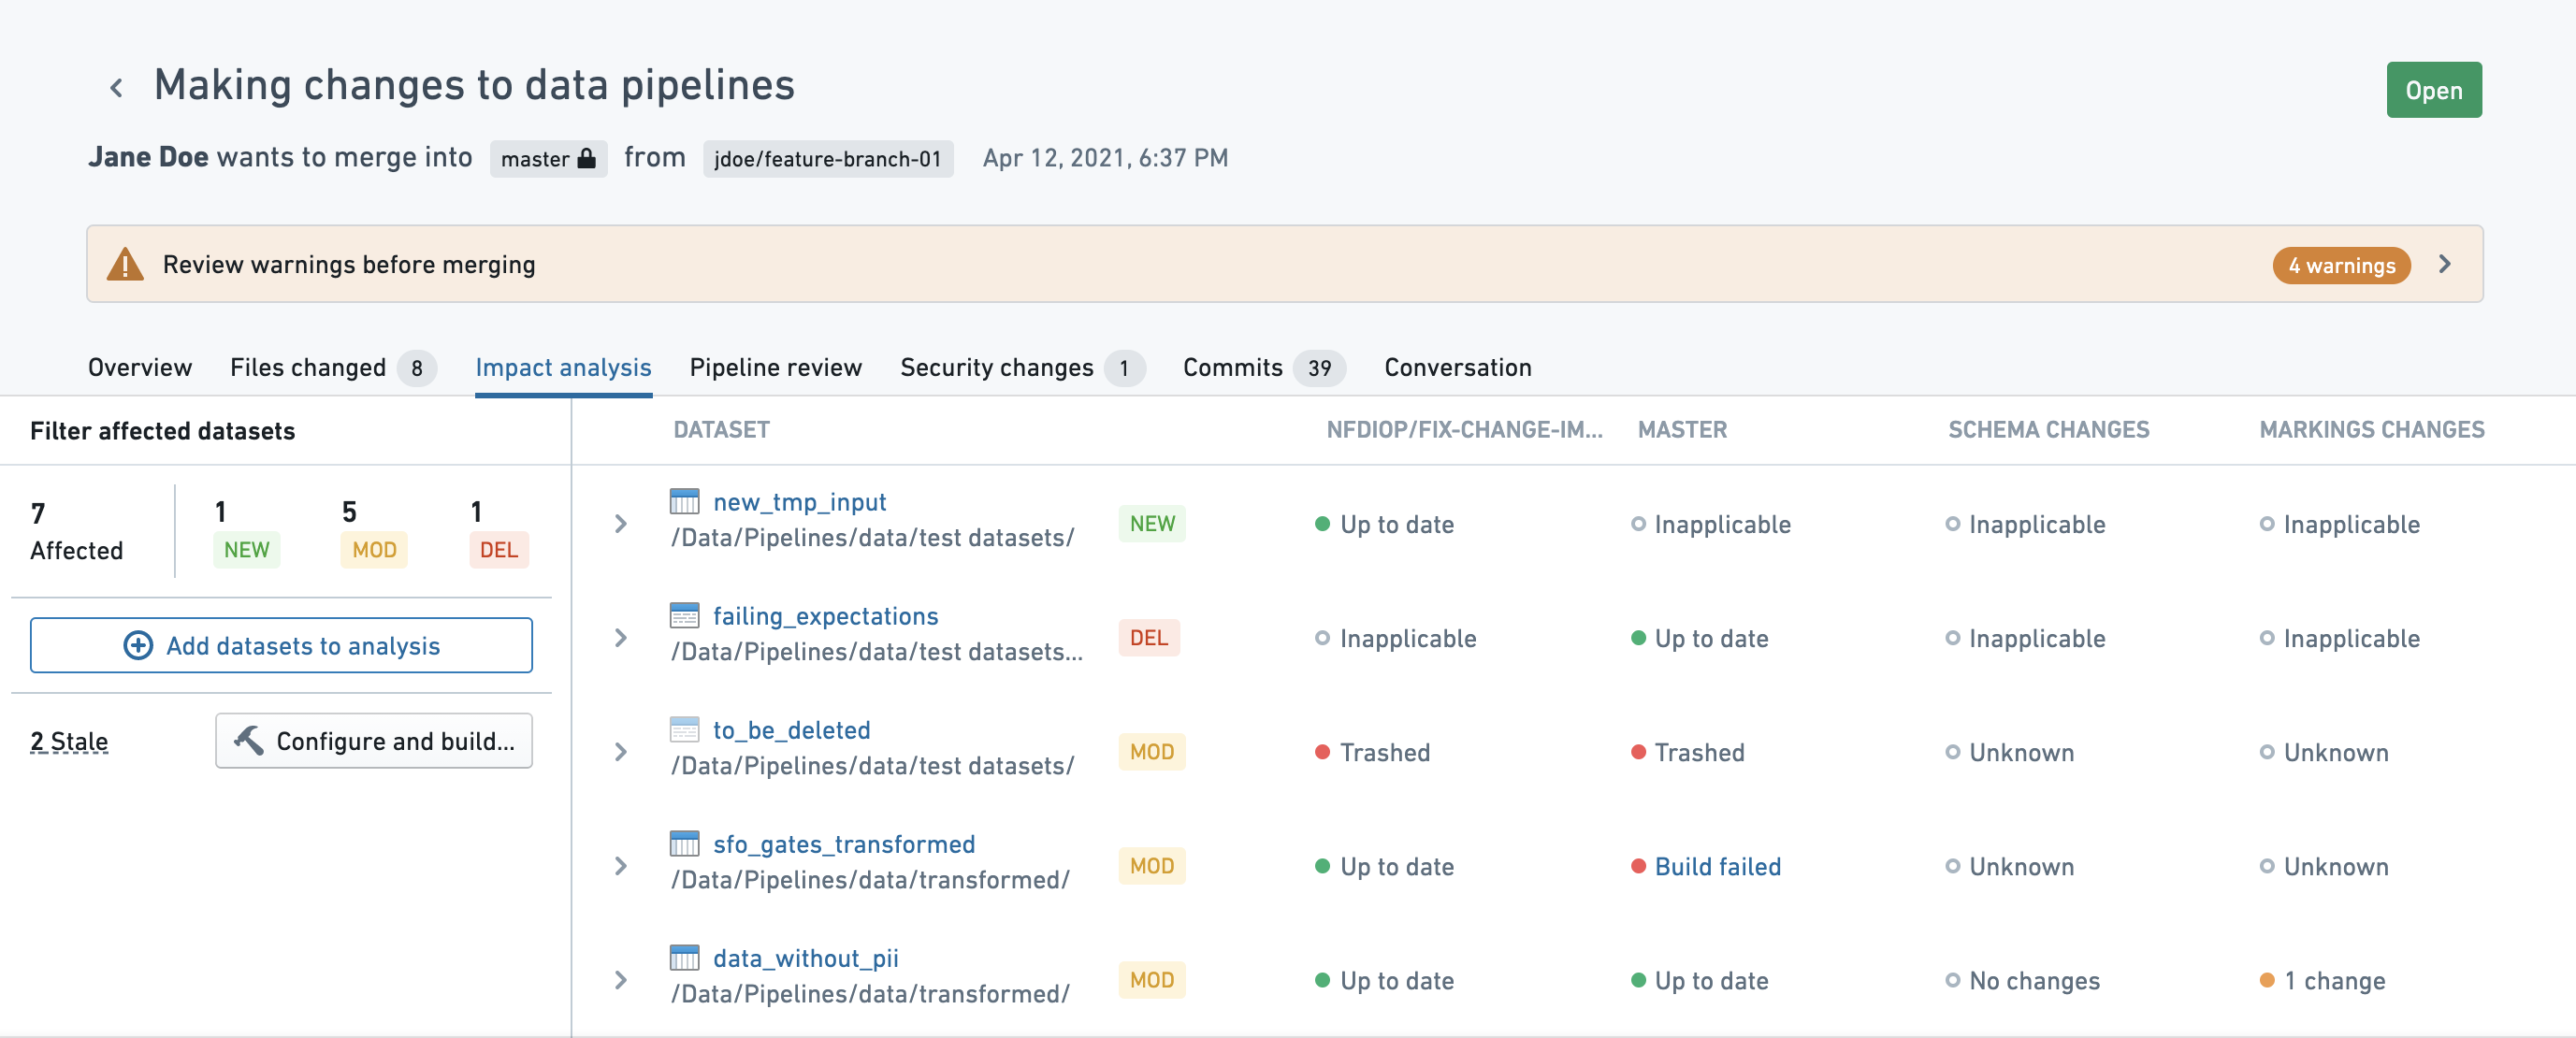The image size is (2576, 1038).
Task: Click the 2 Stale label
Action: click(x=69, y=741)
